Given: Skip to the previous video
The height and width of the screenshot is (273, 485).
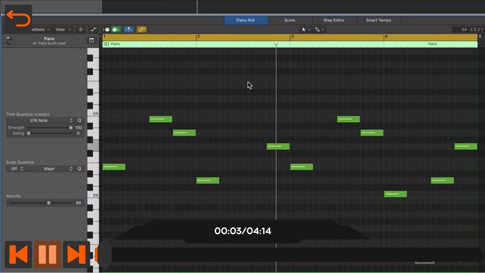Looking at the screenshot, I should pyautogui.click(x=18, y=254).
